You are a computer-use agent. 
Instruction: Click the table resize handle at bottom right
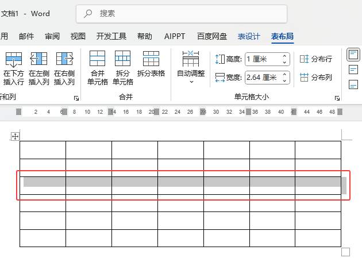[x=345, y=252]
